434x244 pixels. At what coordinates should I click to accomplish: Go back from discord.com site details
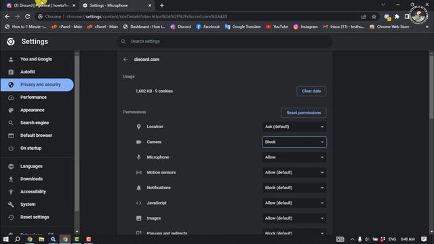(125, 60)
